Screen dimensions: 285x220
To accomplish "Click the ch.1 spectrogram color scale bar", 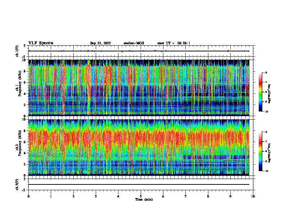I will click(260, 92).
